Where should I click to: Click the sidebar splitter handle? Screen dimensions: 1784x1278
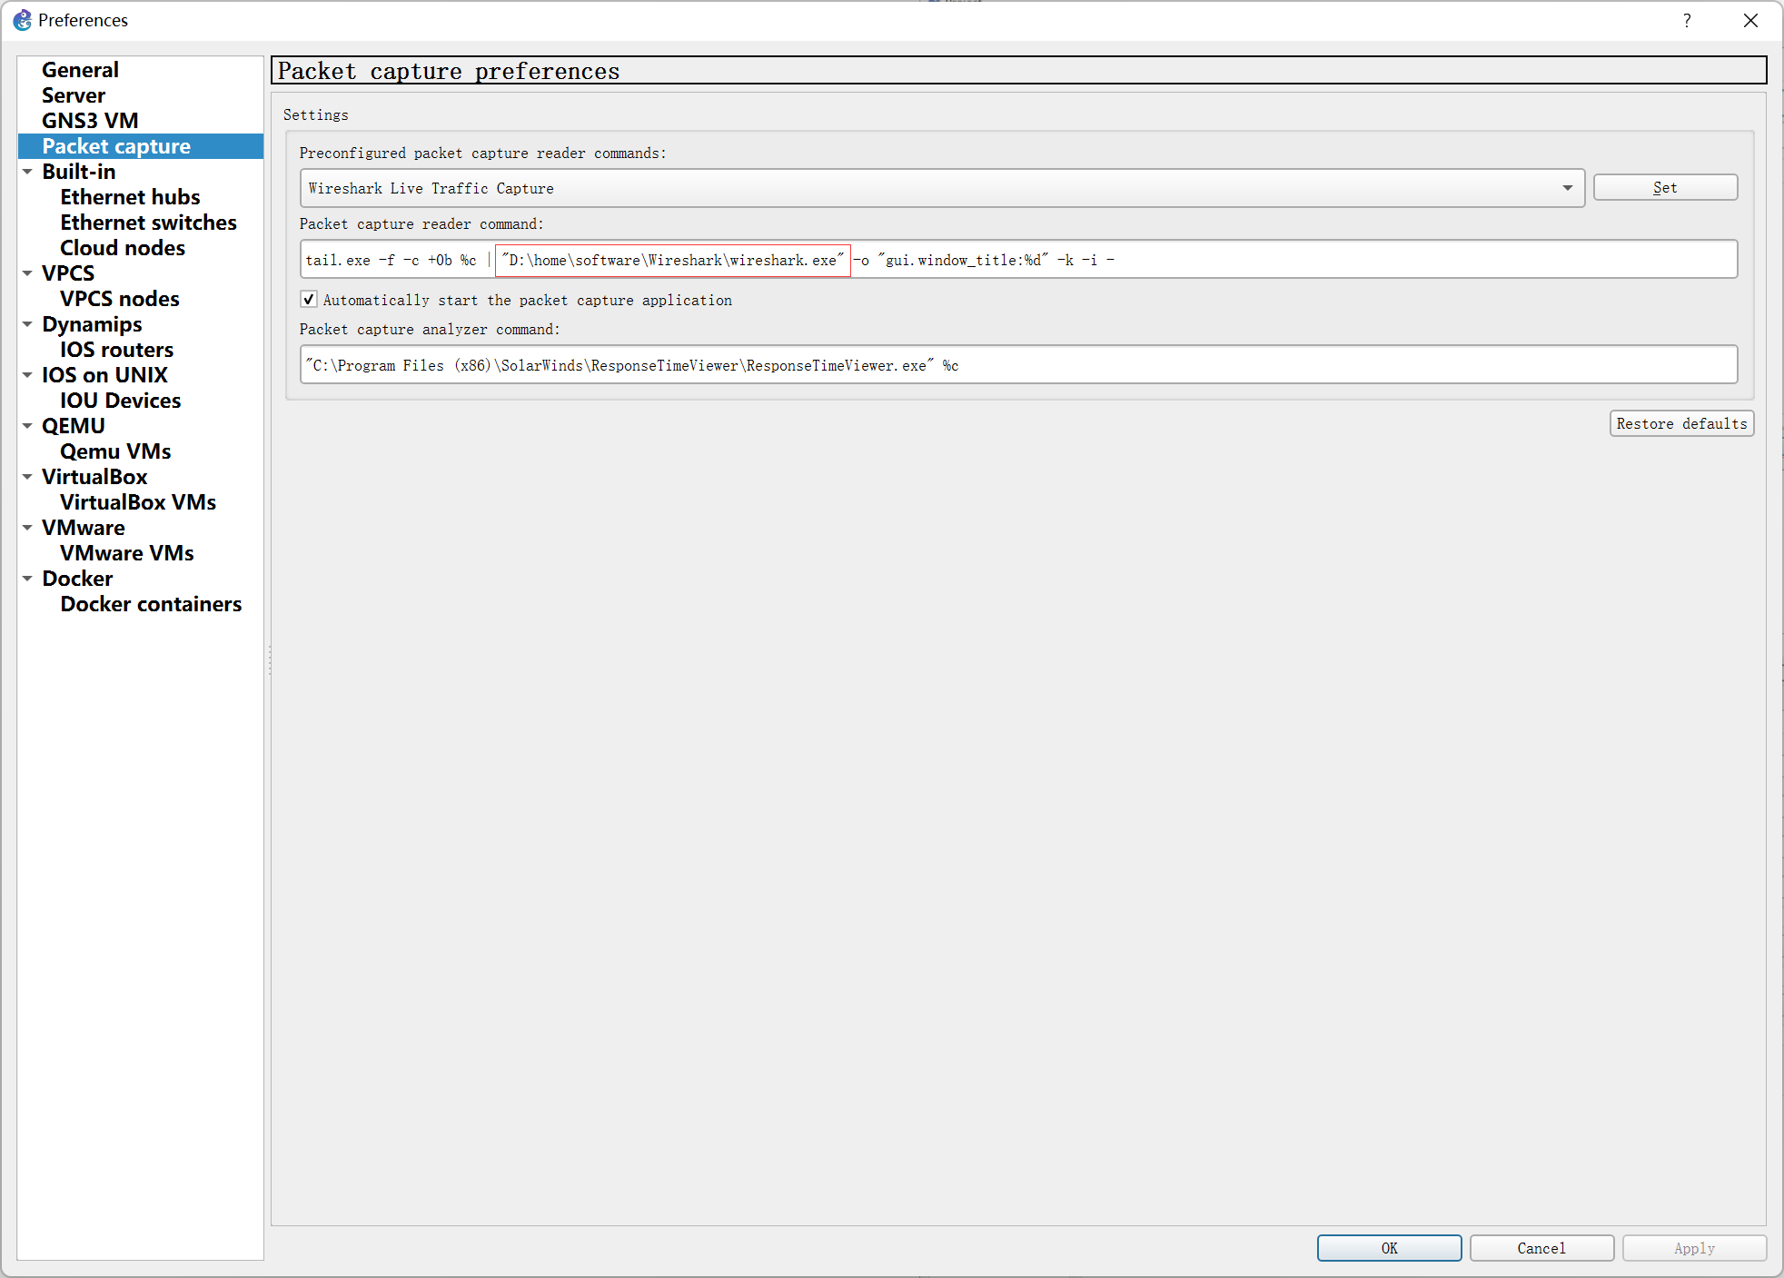click(269, 659)
